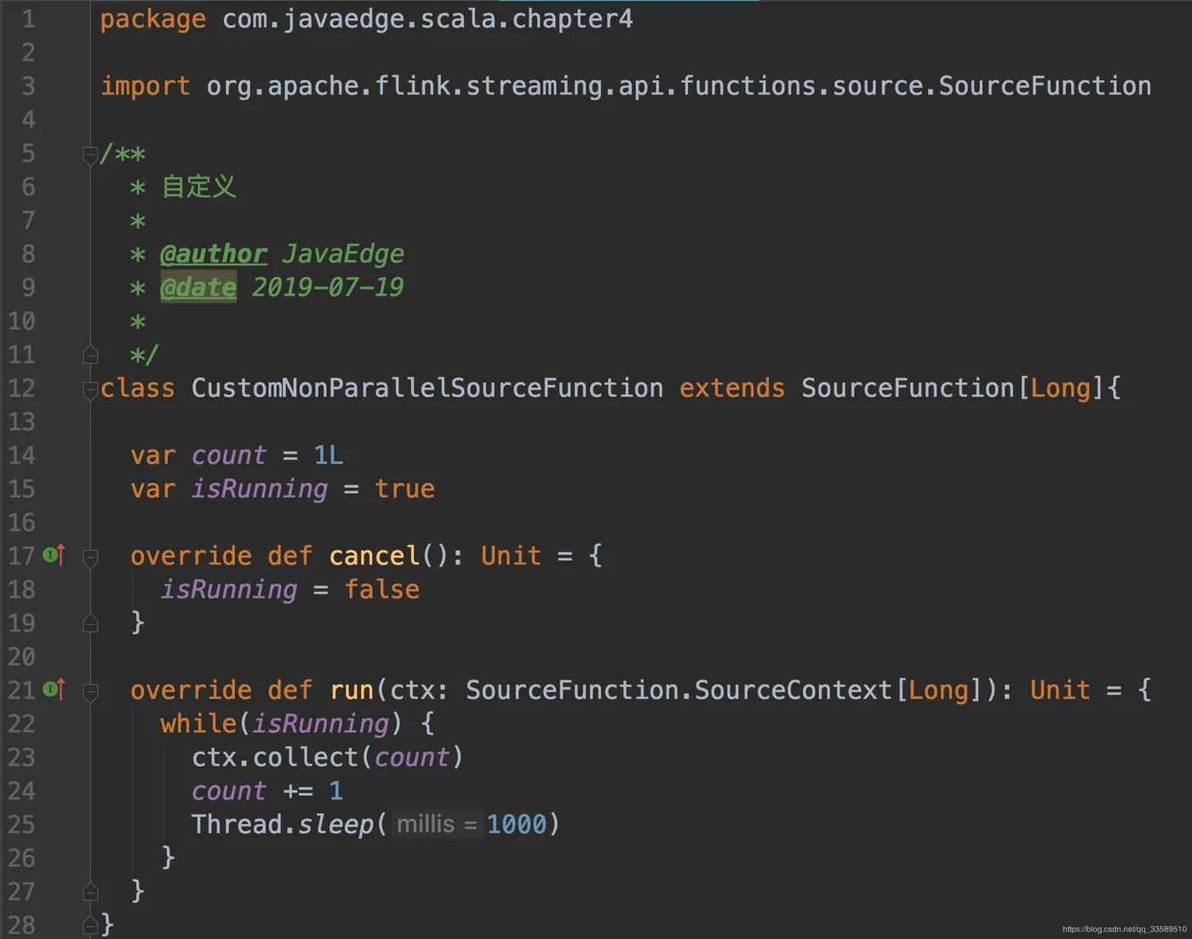Click 'ctx.collect' call on line 23
The height and width of the screenshot is (939, 1192).
coord(275,757)
